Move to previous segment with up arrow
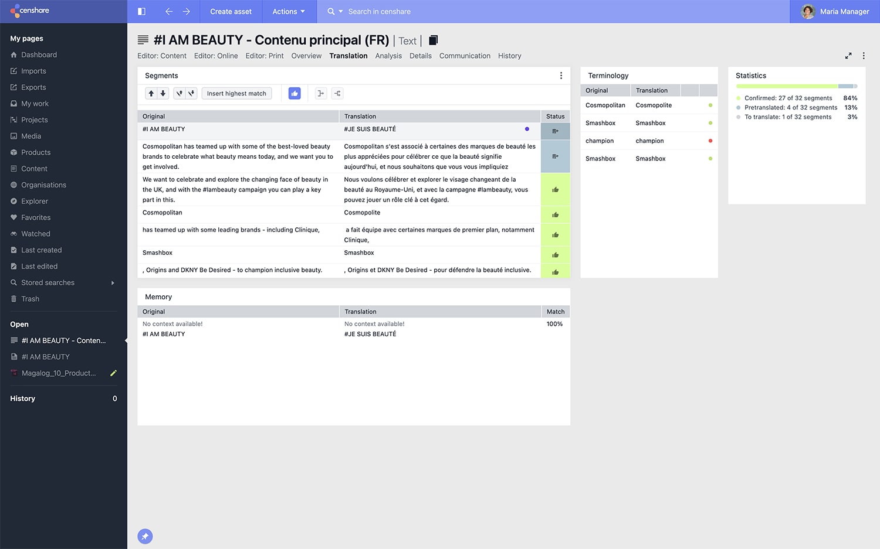Image resolution: width=880 pixels, height=549 pixels. (151, 93)
